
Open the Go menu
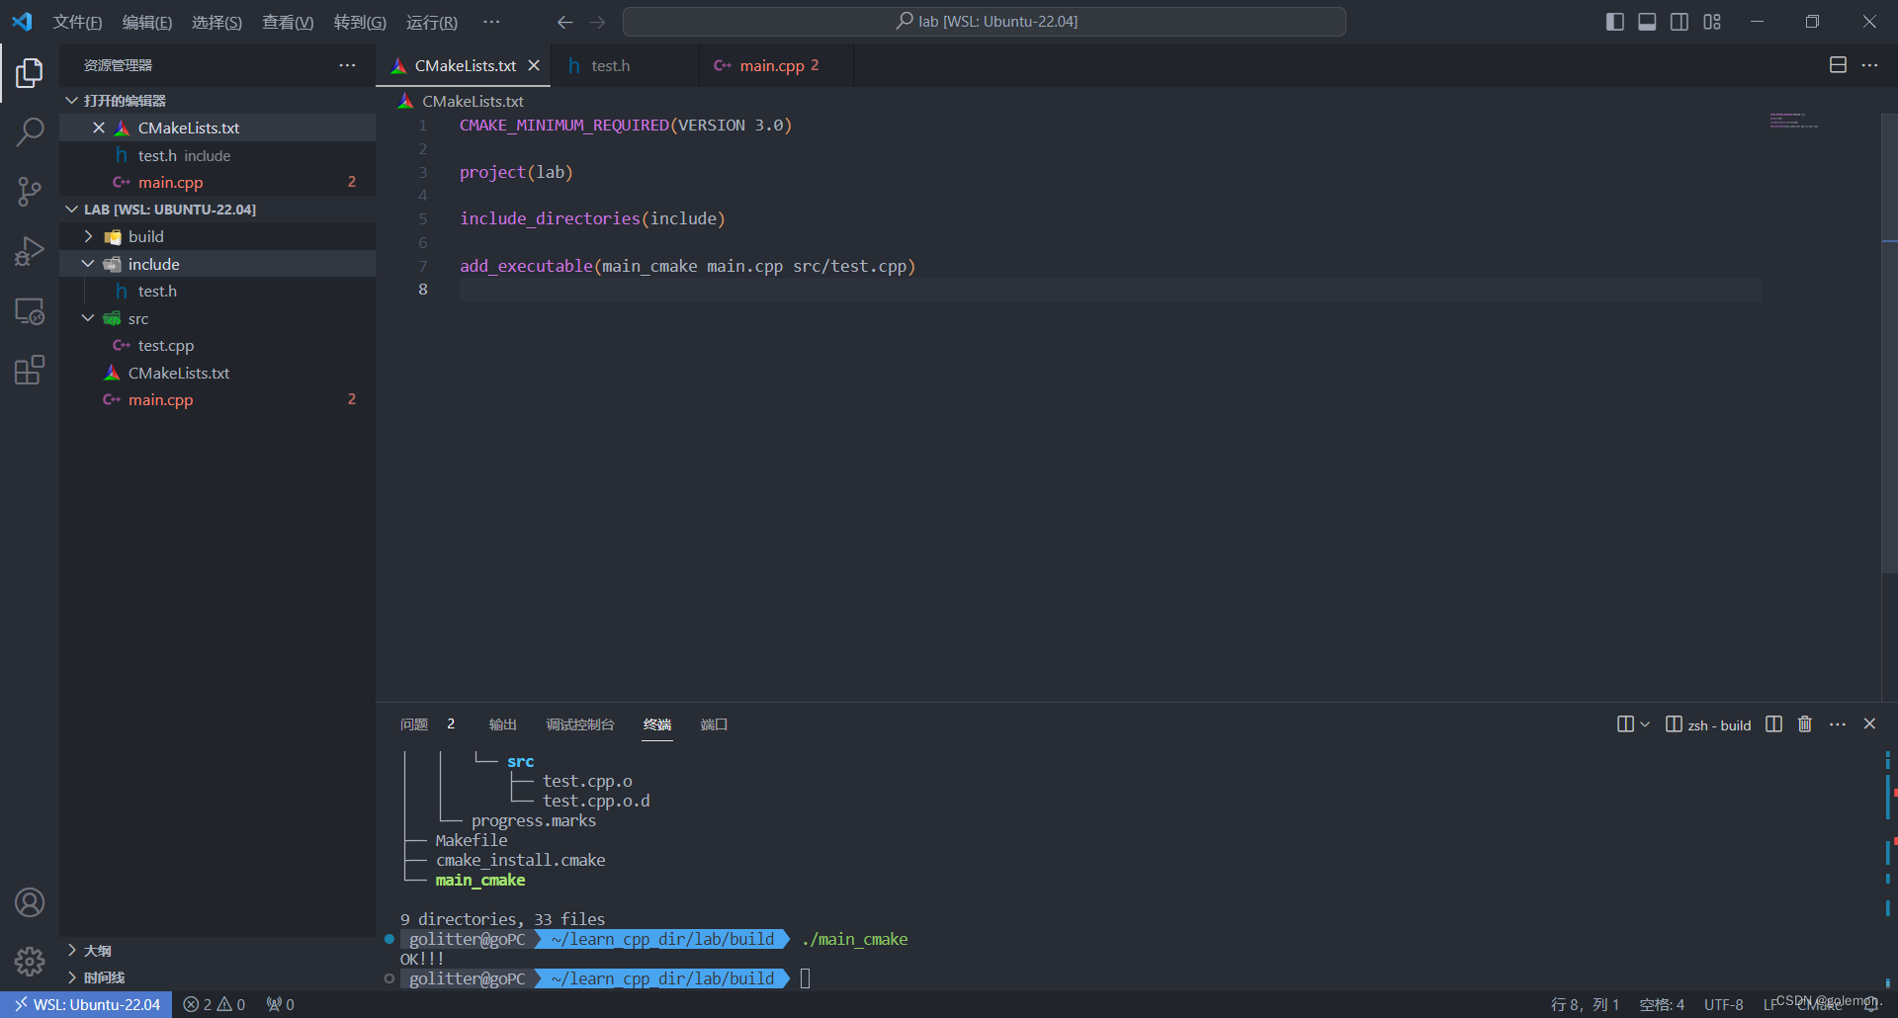click(x=360, y=22)
